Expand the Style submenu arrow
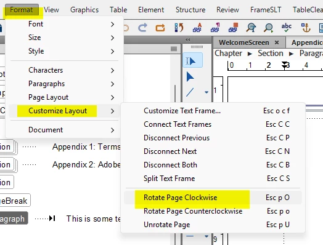Image resolution: width=323 pixels, height=245 pixels. click(112, 51)
